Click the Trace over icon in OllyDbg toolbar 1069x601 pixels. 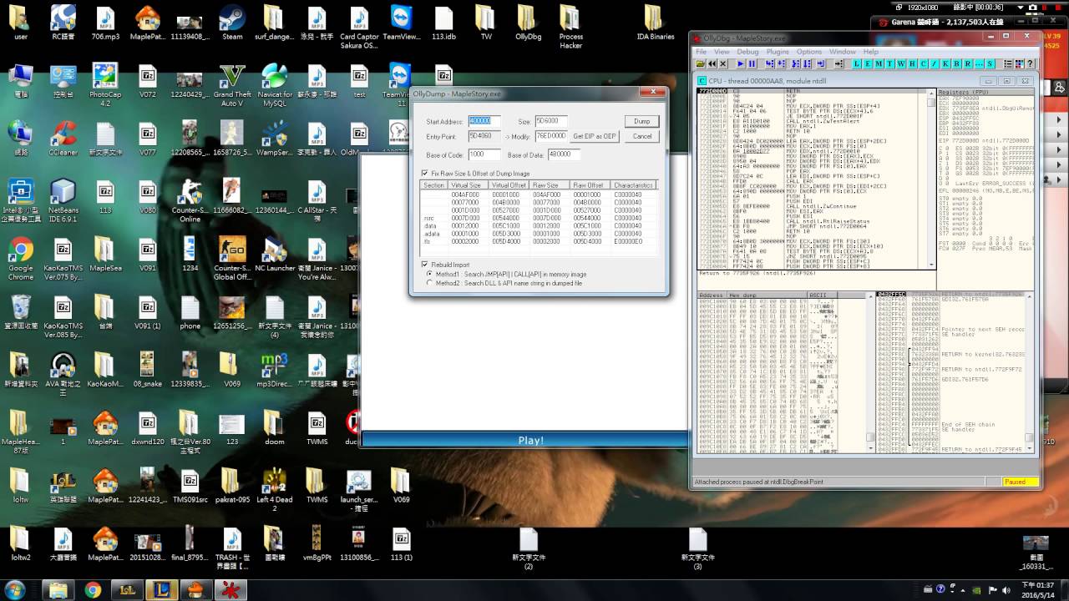(x=807, y=63)
